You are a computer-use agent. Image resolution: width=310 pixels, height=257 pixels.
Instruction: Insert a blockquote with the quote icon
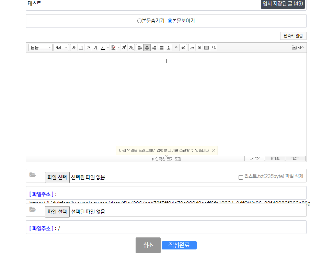183,48
